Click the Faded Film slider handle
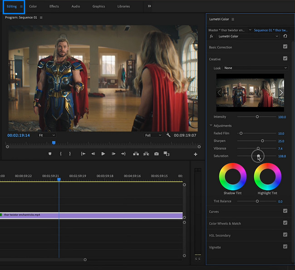Image resolution: width=295 pixels, height=270 pixels. click(x=241, y=133)
